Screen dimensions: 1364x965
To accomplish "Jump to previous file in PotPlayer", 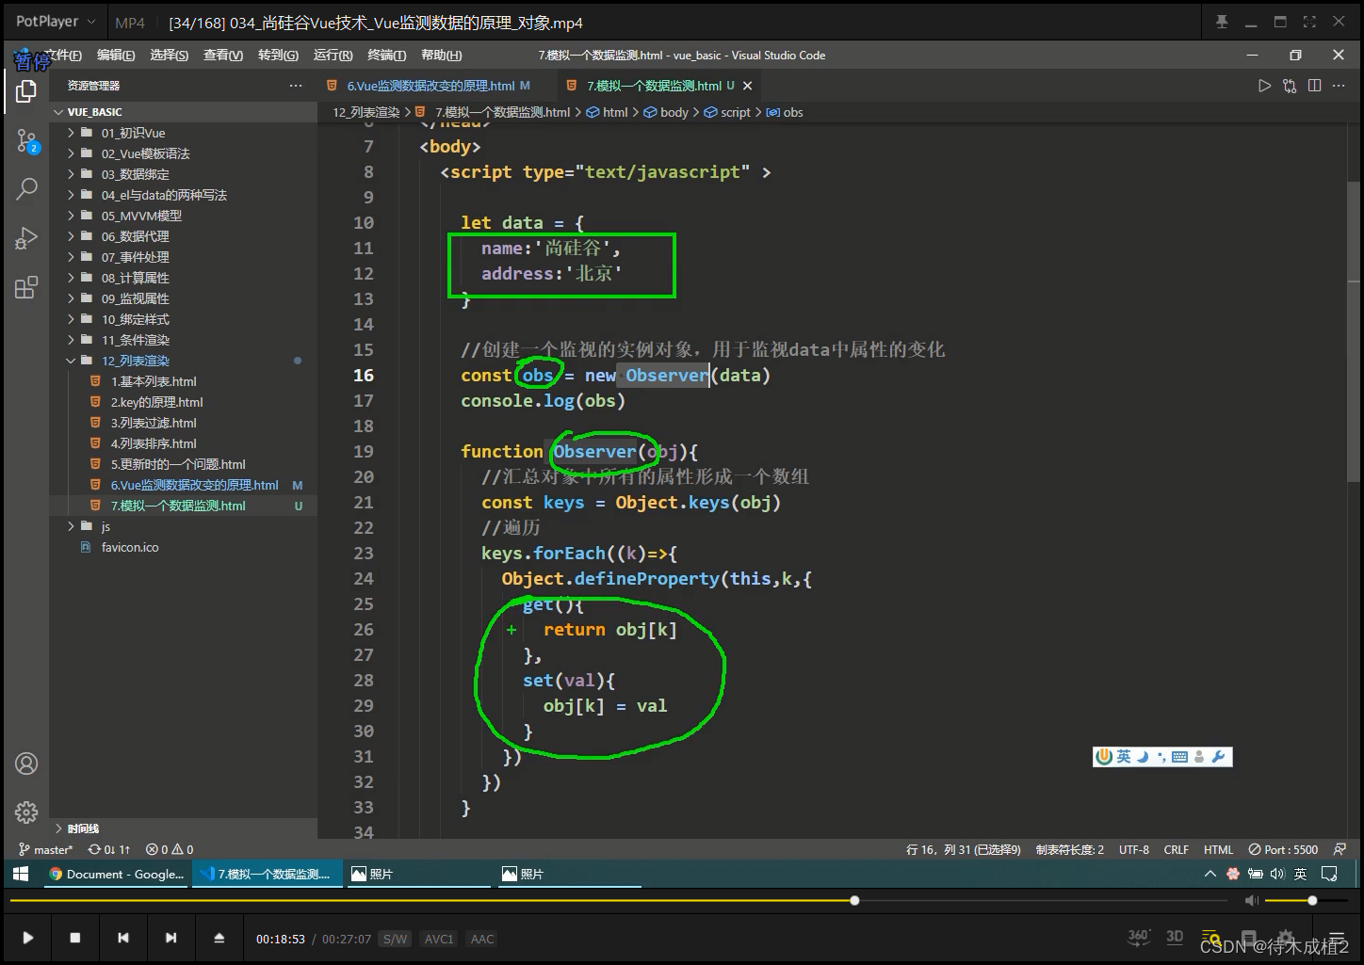I will point(123,938).
